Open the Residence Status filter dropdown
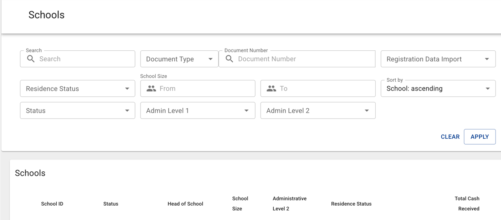This screenshot has width=501, height=220. click(x=77, y=89)
